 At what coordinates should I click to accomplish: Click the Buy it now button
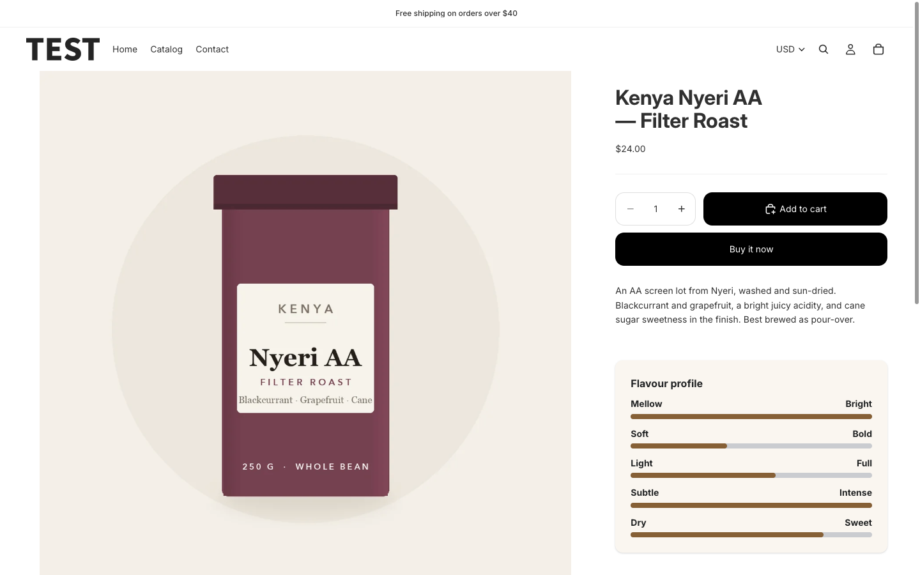click(751, 249)
